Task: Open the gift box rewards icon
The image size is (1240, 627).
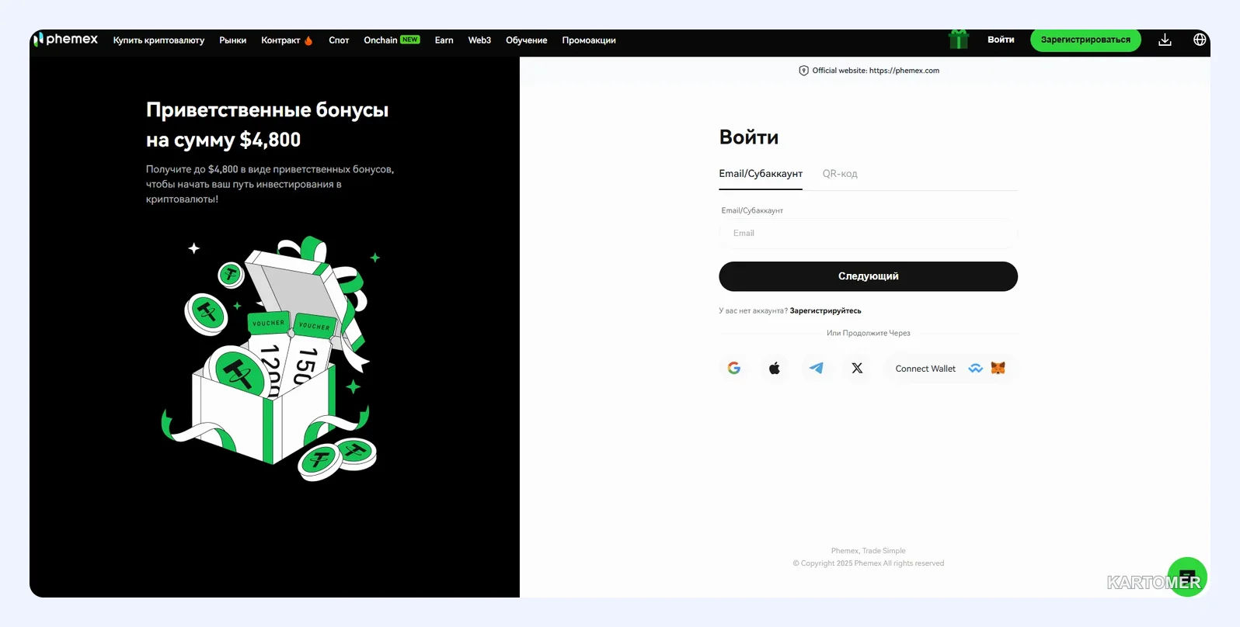Action: pyautogui.click(x=959, y=40)
